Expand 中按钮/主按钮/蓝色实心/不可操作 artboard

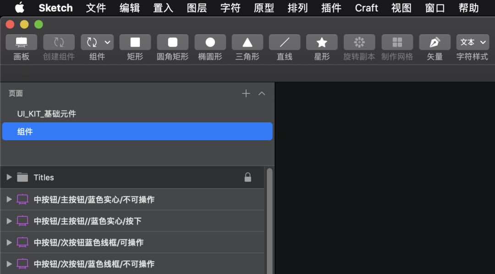pos(9,199)
